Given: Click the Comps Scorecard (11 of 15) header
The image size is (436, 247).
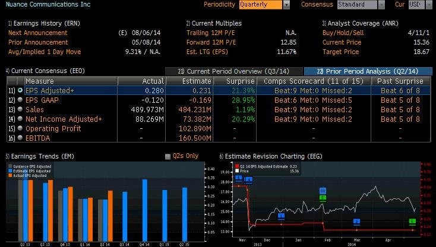Looking at the screenshot, I should click(x=314, y=81).
